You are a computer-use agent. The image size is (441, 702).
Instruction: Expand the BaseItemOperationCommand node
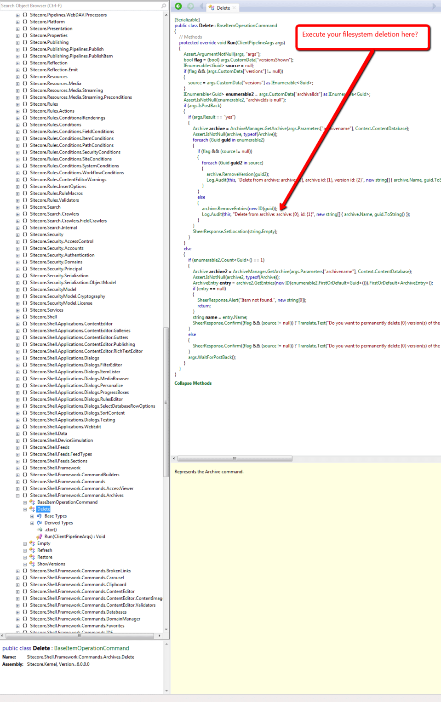[24, 502]
